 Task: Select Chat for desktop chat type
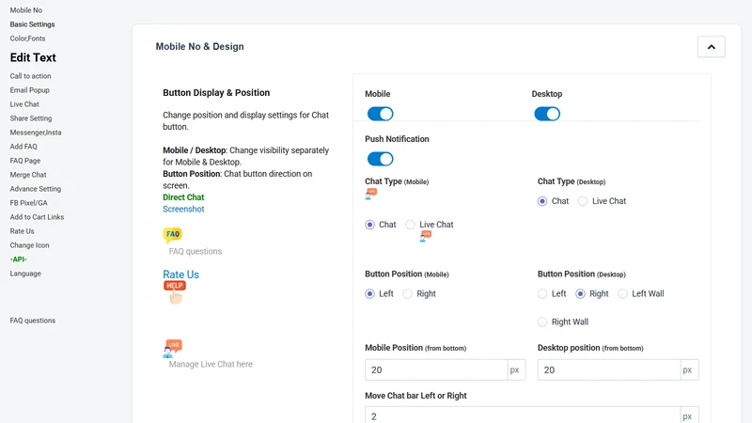(x=542, y=201)
